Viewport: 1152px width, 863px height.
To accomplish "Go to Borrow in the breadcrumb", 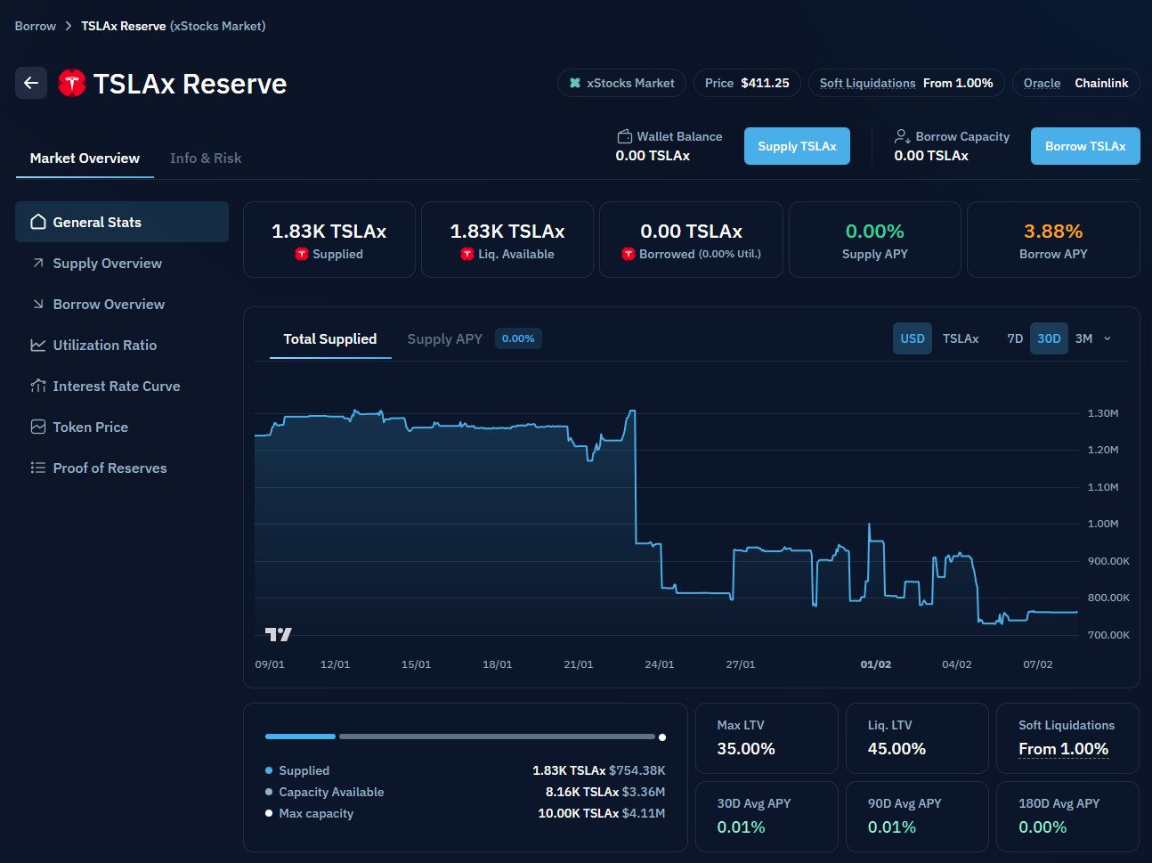I will pyautogui.click(x=36, y=26).
